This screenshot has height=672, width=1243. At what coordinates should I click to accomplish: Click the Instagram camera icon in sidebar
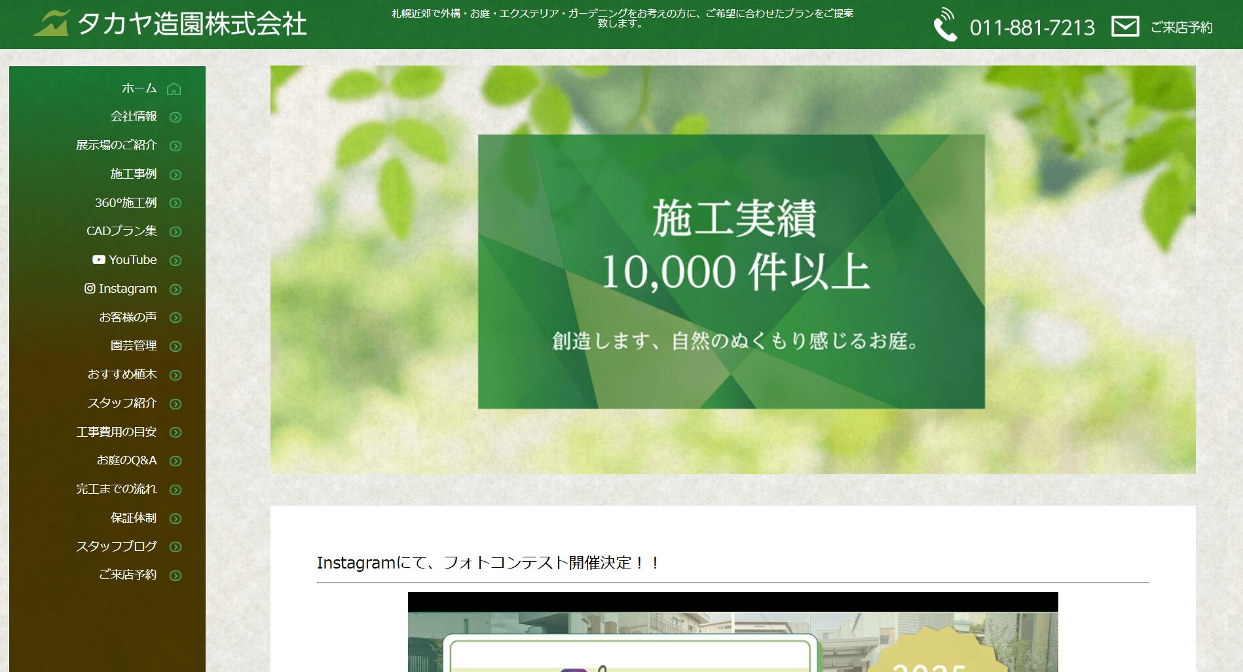coord(89,288)
